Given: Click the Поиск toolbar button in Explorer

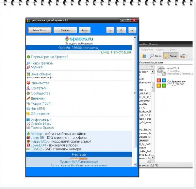Looking at the screenshot, I should click(x=155, y=56).
